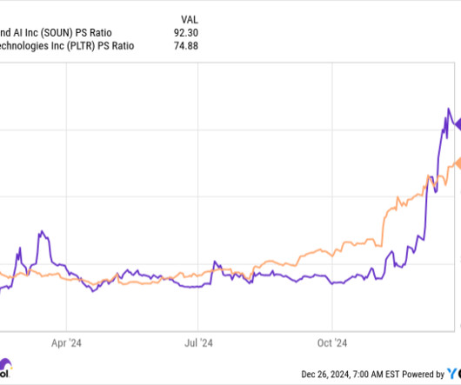Click the VAL column header

click(190, 20)
